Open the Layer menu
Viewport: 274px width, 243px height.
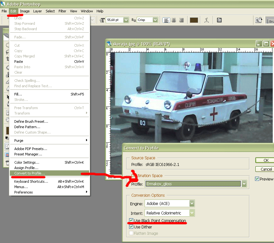click(38, 11)
